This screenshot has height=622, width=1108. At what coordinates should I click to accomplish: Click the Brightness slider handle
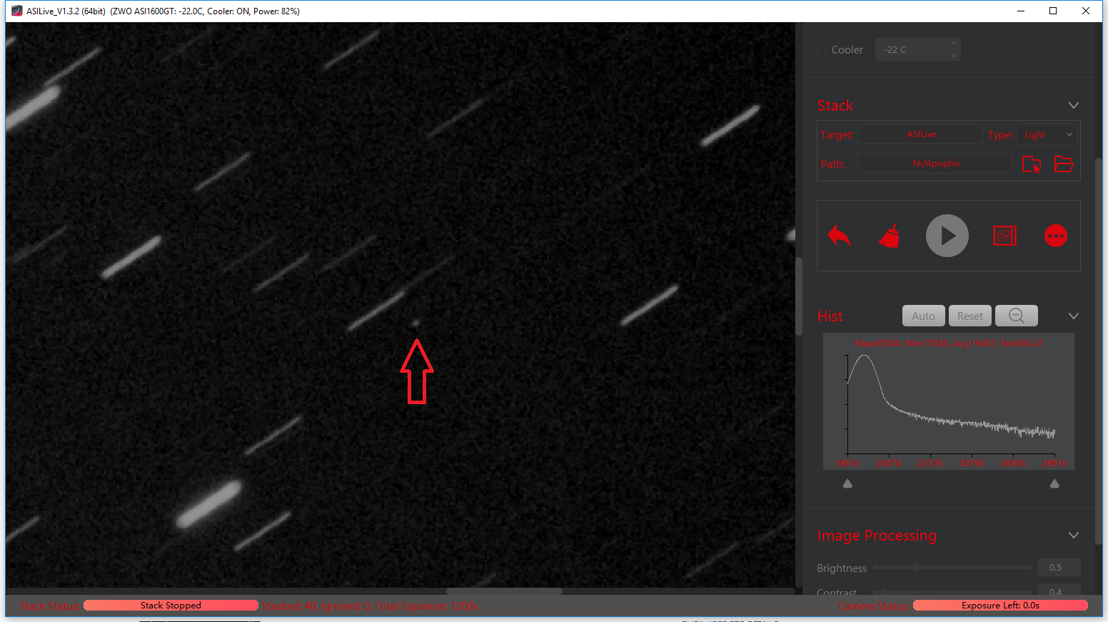[915, 568]
